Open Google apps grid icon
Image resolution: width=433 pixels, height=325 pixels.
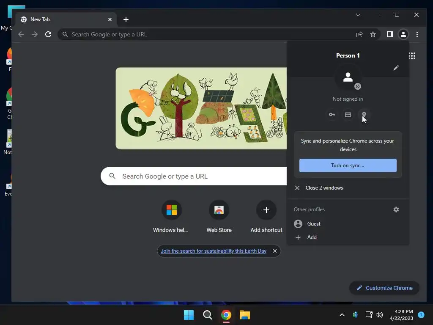412,56
